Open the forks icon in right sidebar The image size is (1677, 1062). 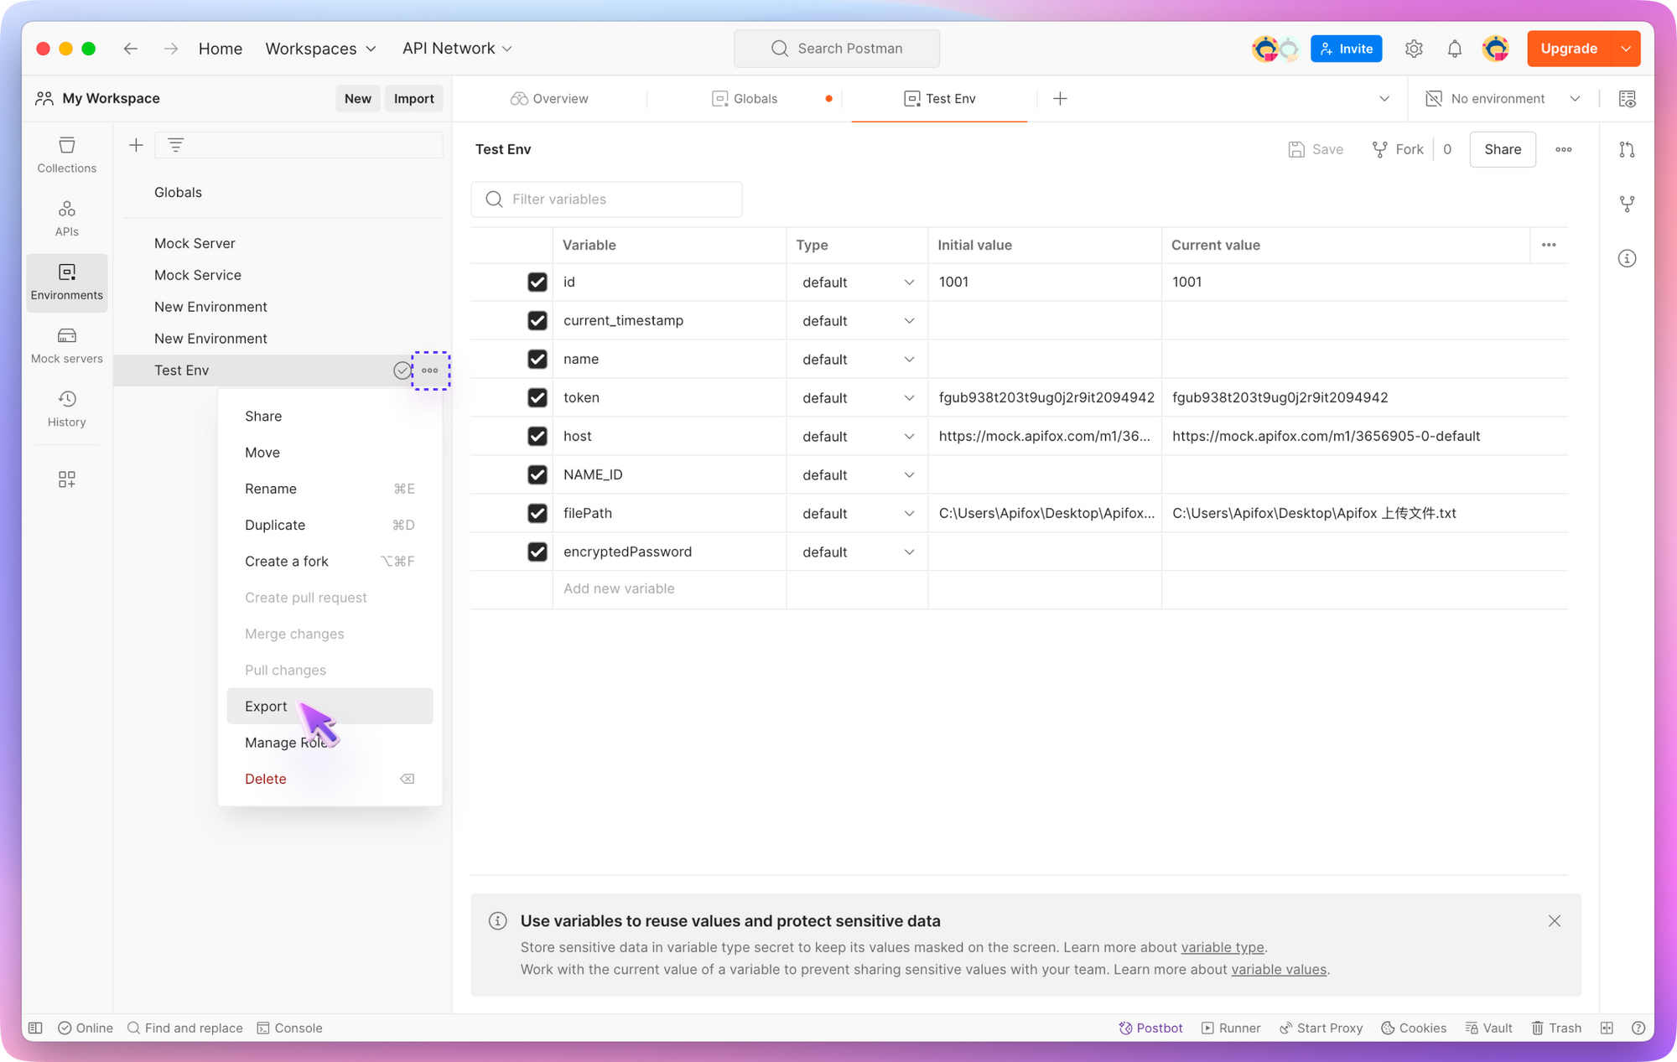pos(1628,204)
